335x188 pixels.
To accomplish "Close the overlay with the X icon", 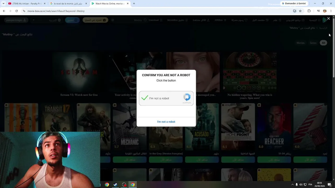I will (x=328, y=19).
